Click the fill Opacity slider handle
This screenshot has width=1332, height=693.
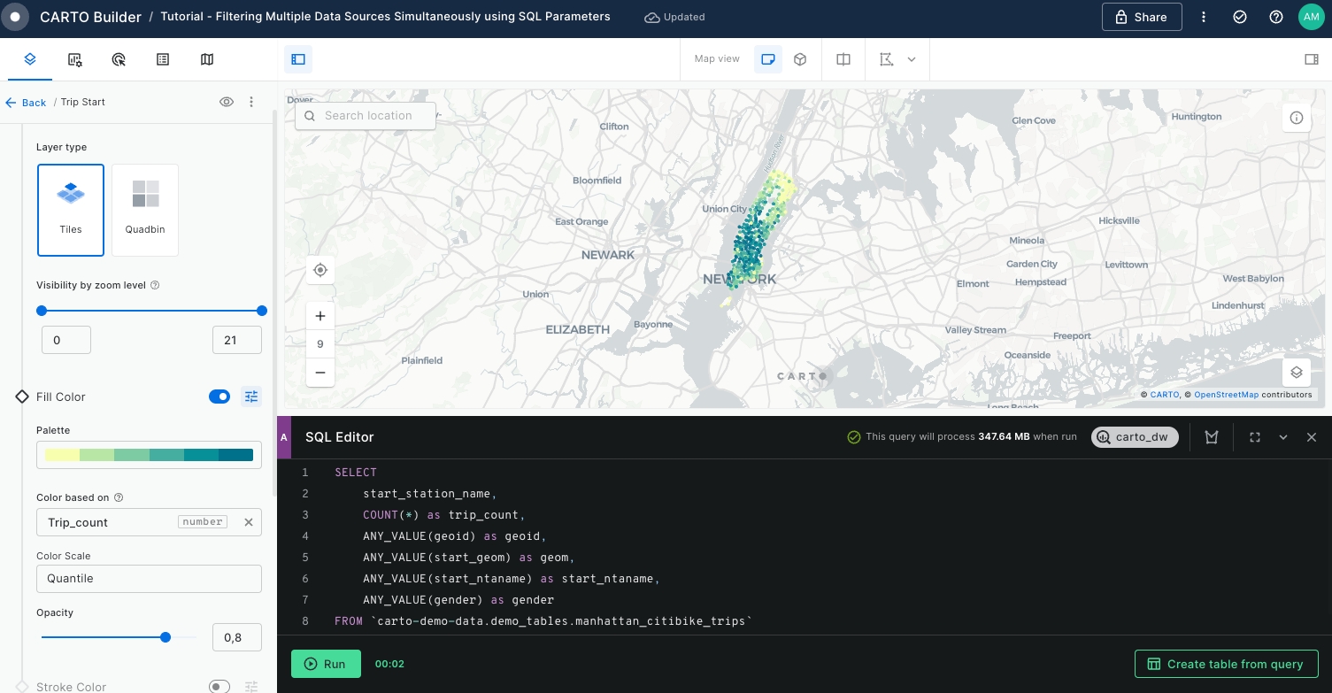pyautogui.click(x=166, y=637)
